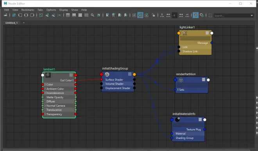Click initialShadingGroup node icon
This screenshot has width=258, height=151.
107,74
